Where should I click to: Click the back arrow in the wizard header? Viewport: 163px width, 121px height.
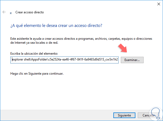point(4,12)
